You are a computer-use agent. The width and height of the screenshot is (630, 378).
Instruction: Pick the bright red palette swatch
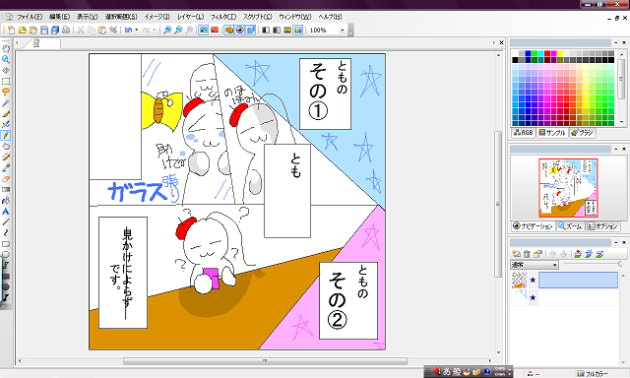[x=547, y=53]
